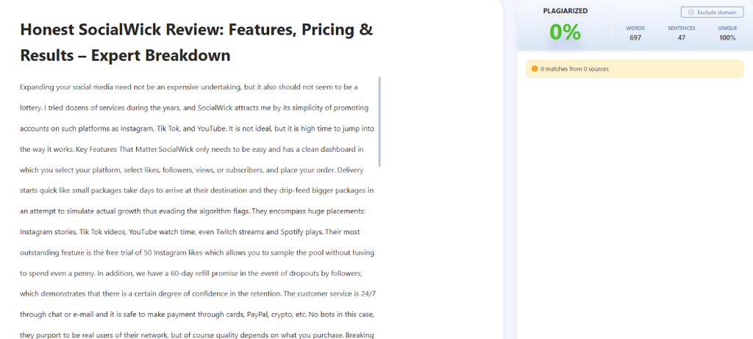The height and width of the screenshot is (339, 753).
Task: Click the text panel vertical scrollbar
Action: pos(379,121)
